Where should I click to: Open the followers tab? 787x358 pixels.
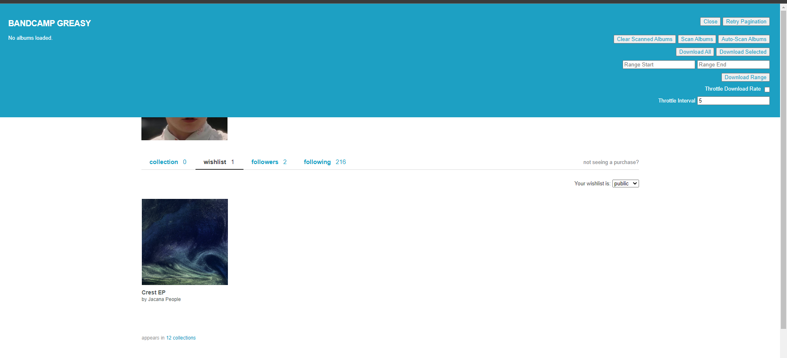tap(269, 162)
